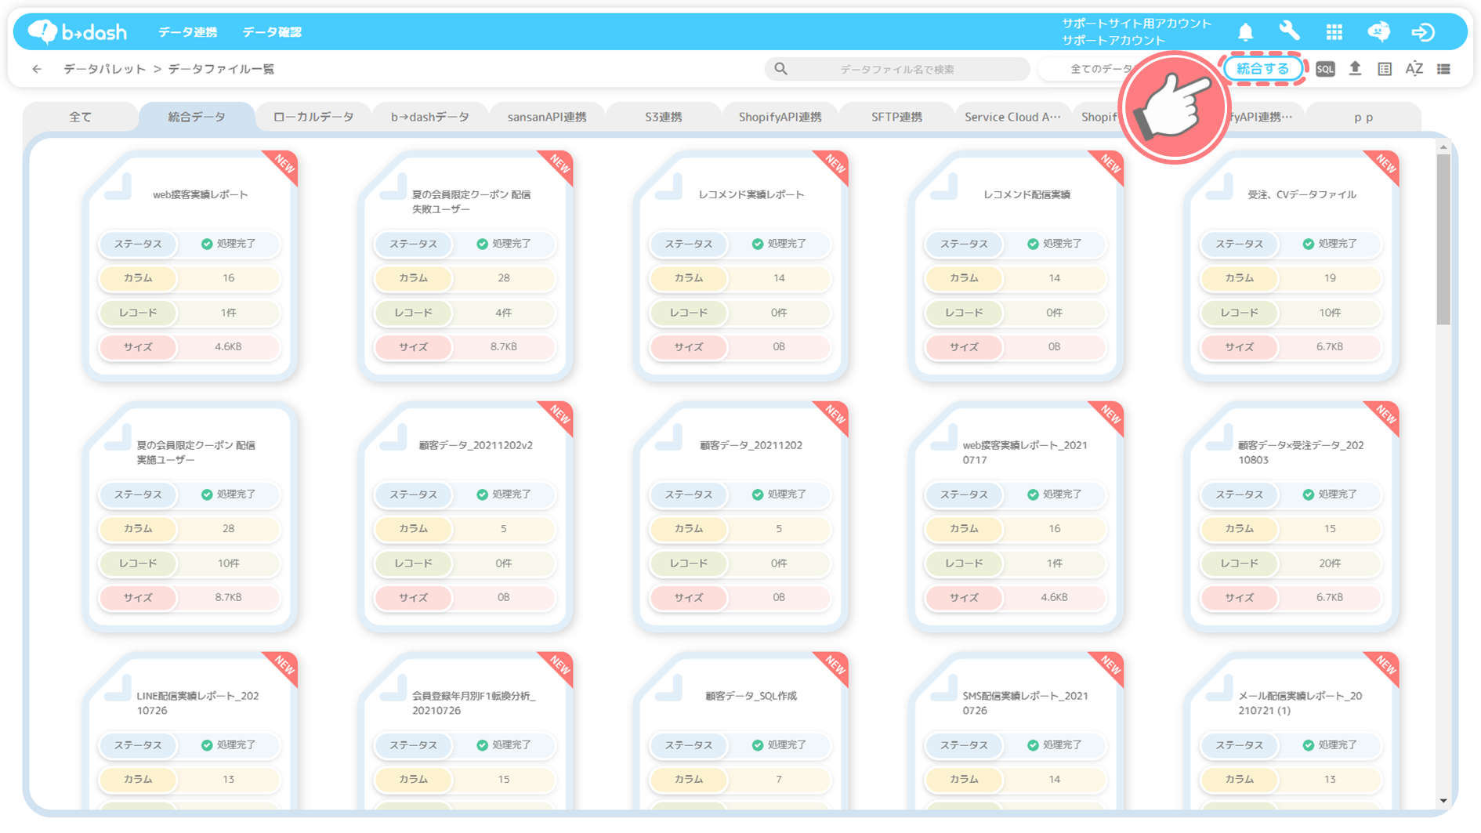This screenshot has width=1481, height=833.
Task: Click the b→dash logo
Action: 77,31
